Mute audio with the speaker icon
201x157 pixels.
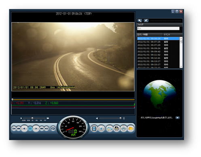click(x=97, y=118)
